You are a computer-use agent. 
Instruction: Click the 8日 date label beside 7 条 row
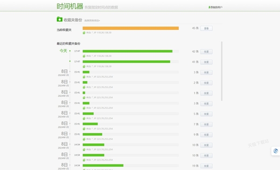[x=64, y=123]
